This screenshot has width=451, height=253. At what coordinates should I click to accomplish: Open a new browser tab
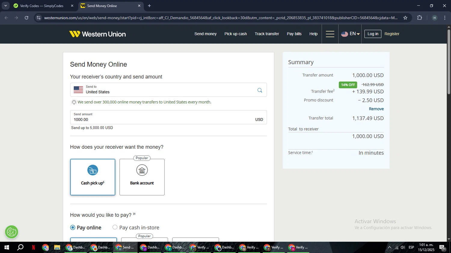(149, 6)
